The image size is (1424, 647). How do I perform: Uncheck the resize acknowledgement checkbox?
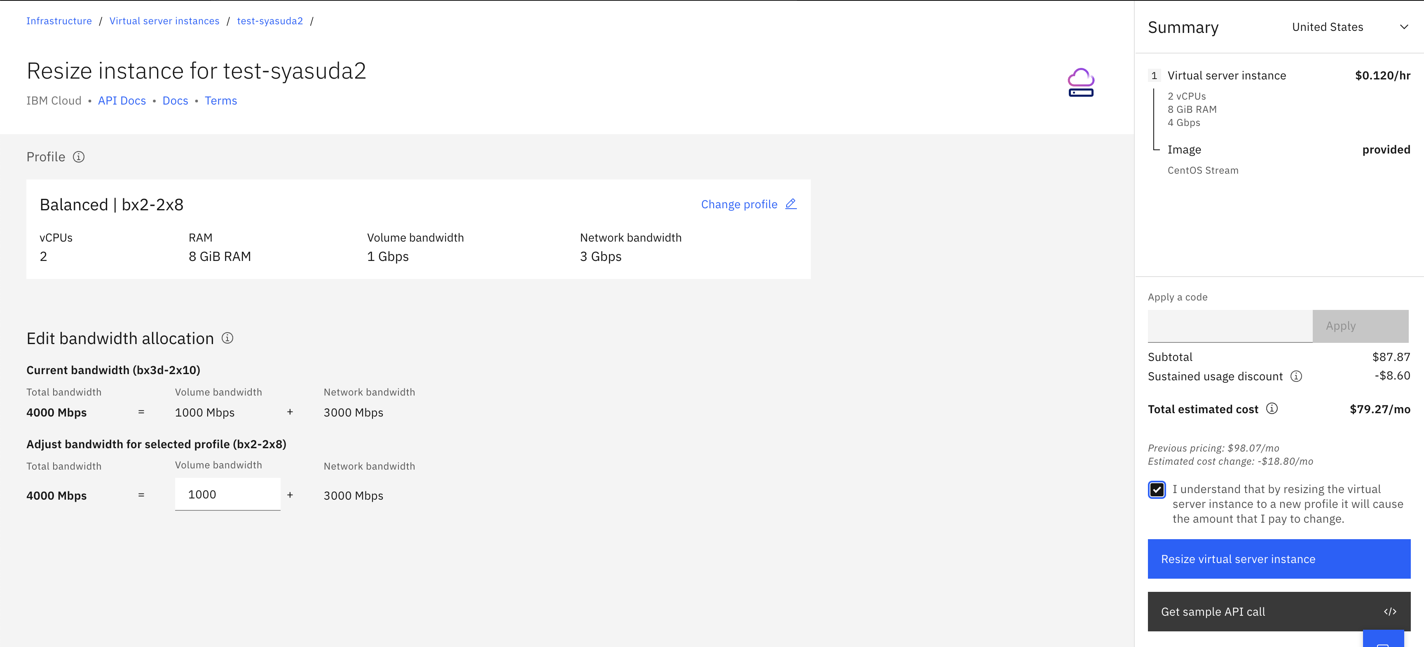(x=1157, y=490)
